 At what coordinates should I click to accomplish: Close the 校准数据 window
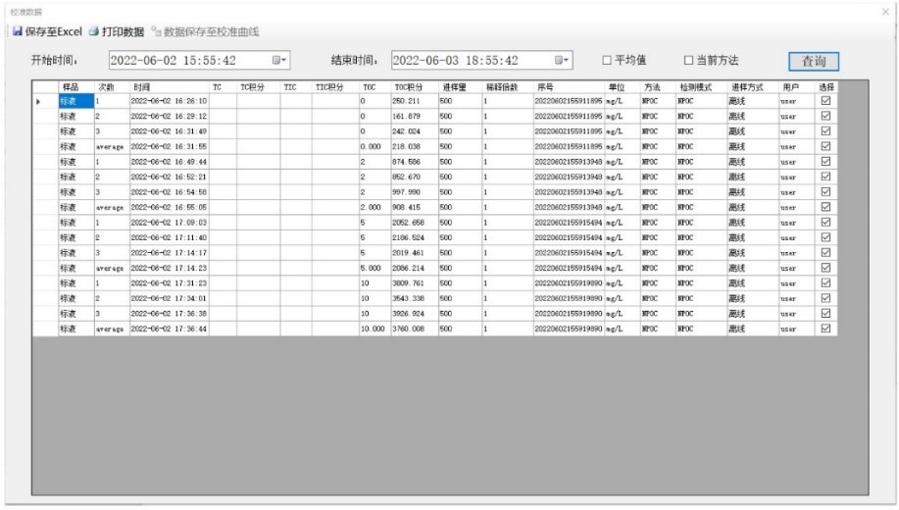886,10
